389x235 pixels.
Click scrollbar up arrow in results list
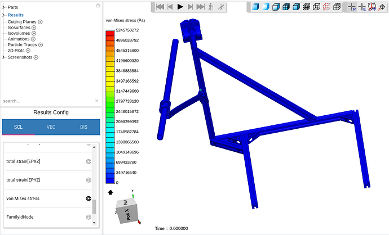pos(94,147)
